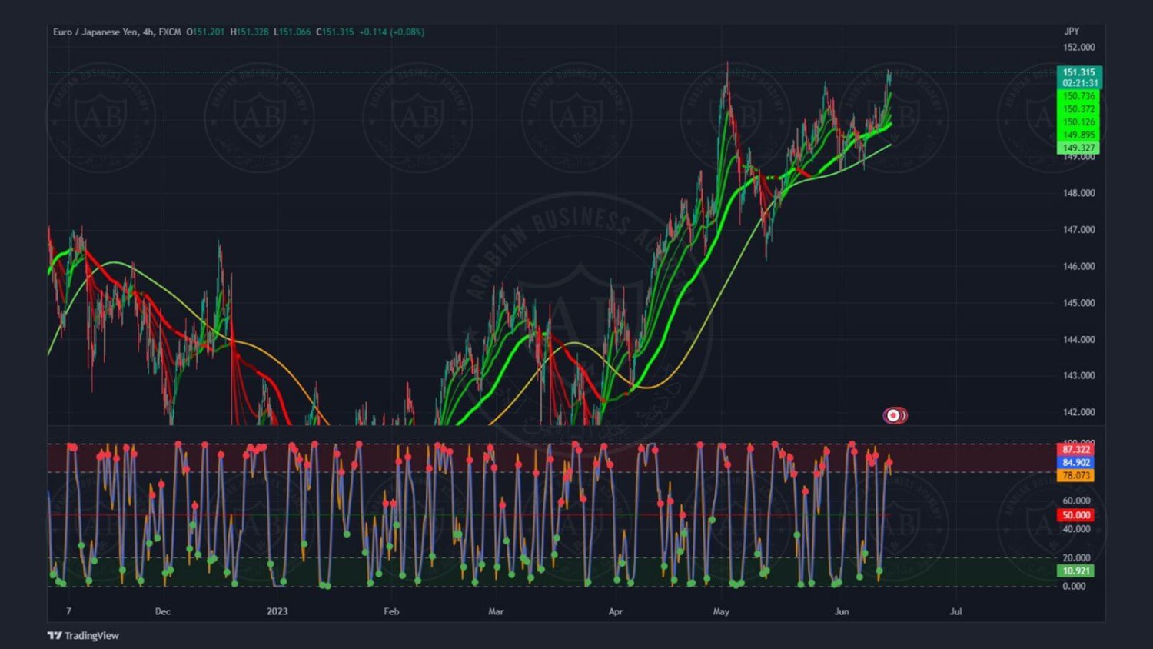Viewport: 1153px width, 649px height.
Task: Click the low value L151.066
Action: (292, 32)
